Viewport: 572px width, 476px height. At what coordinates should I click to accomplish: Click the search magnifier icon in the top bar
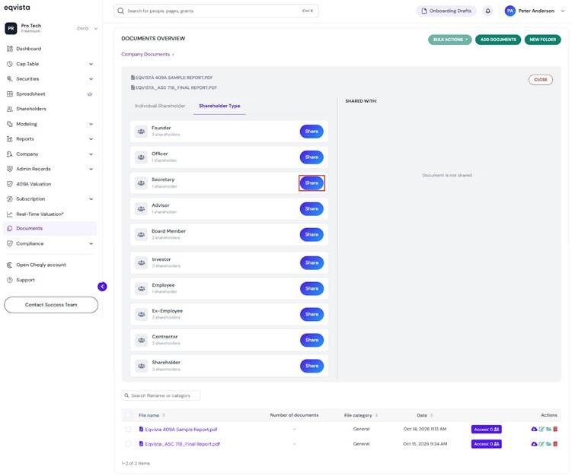click(121, 11)
